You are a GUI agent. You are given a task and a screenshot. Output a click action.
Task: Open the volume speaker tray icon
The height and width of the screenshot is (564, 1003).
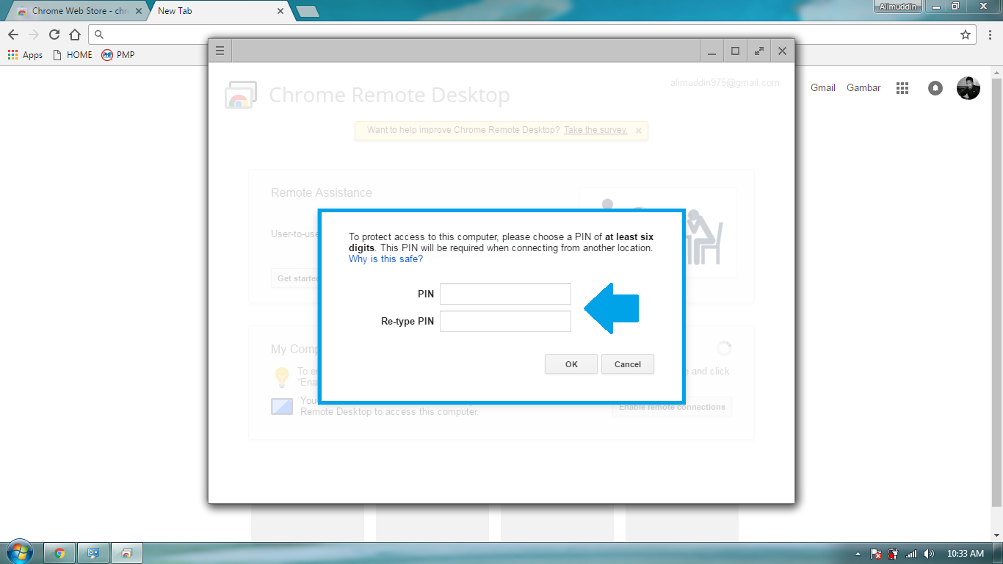pyautogui.click(x=929, y=554)
